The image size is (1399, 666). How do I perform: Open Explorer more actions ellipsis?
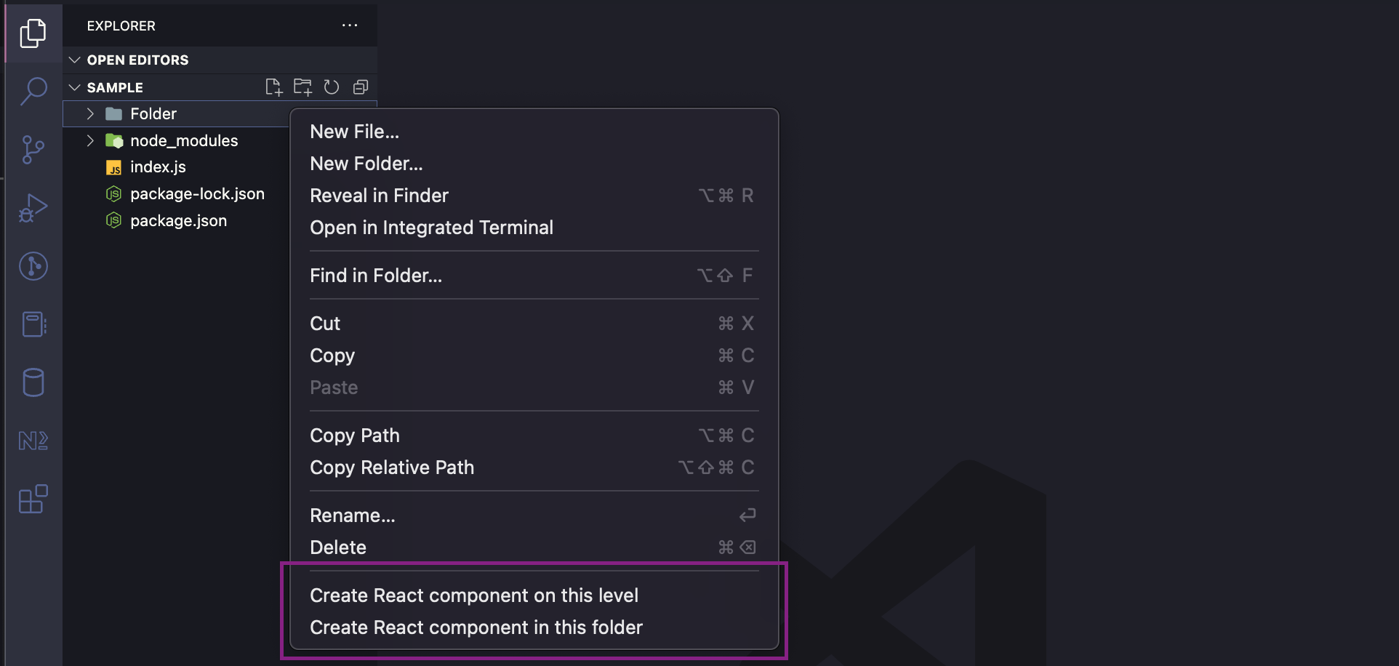[x=350, y=25]
